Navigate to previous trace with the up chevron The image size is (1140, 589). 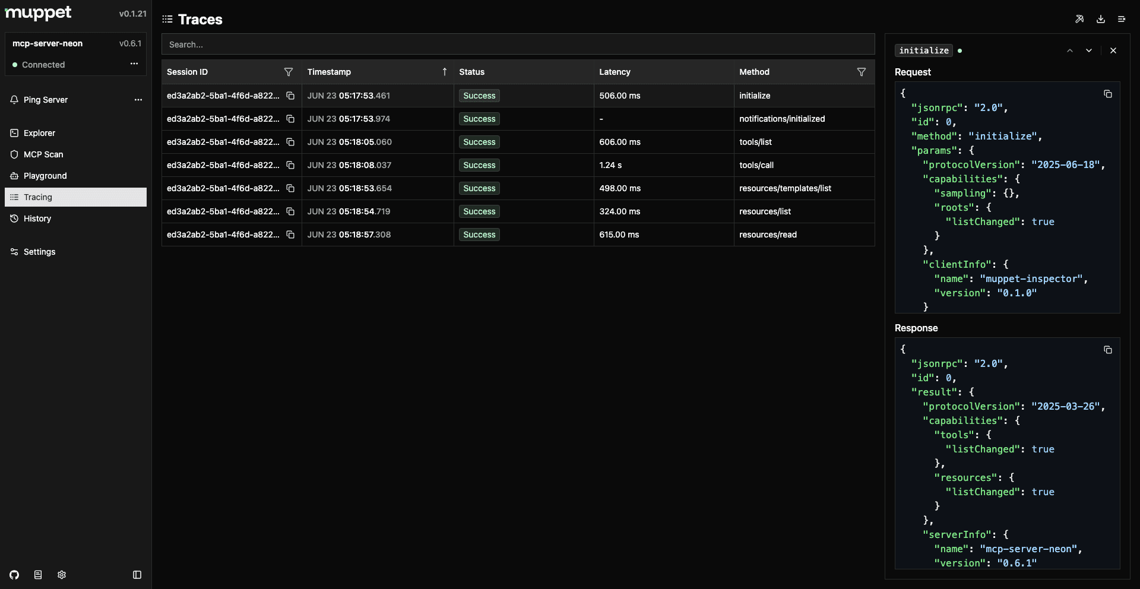point(1070,50)
